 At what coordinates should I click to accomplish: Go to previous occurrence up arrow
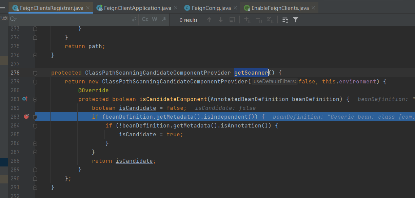click(209, 20)
